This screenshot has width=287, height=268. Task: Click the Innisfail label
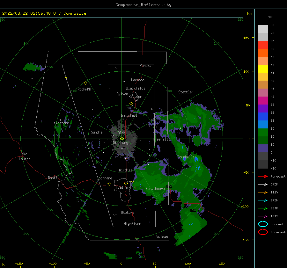[x=129, y=115]
